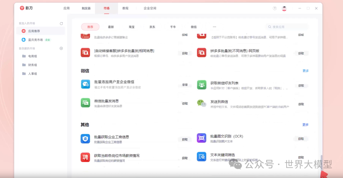Click 获取 for 获取当前各岗位市场薪资情况

[x=185, y=158]
